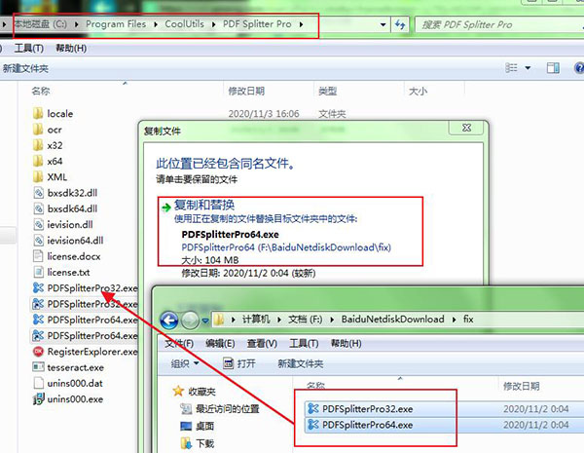The image size is (584, 453).
Task: Click PDFSplitterPro32.exe icon in fix window
Action: tap(313, 408)
